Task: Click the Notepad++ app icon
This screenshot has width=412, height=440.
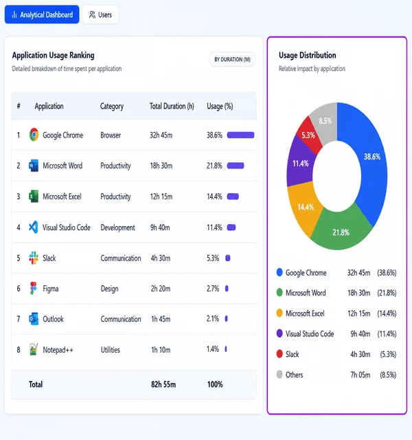Action: coord(34,349)
